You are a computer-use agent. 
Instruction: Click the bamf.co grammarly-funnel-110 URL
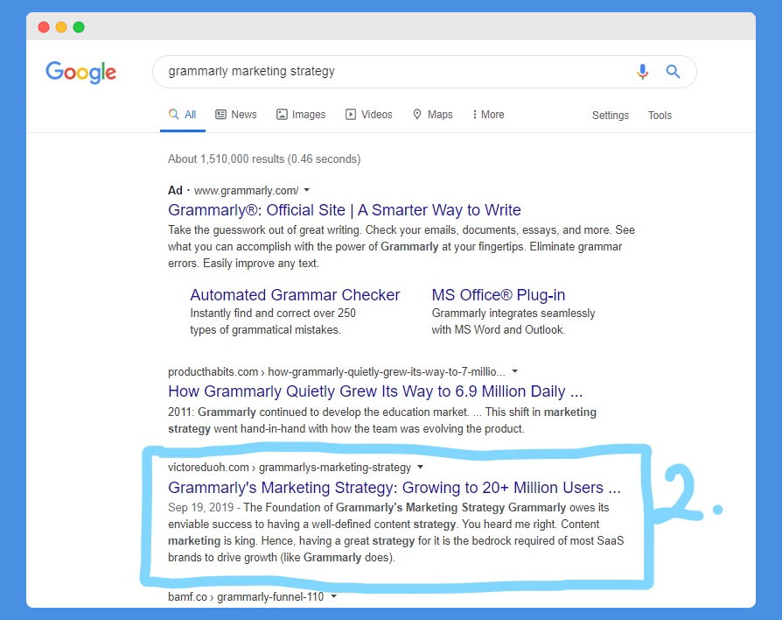tap(246, 597)
